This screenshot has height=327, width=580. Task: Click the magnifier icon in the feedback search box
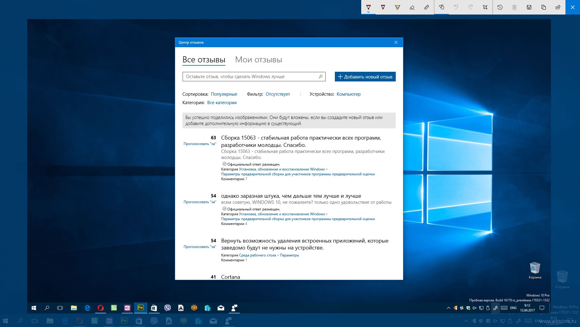[321, 77]
